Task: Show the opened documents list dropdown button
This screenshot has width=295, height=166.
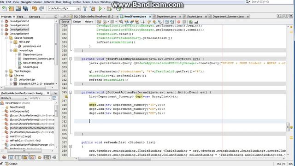Action: [x=287, y=16]
